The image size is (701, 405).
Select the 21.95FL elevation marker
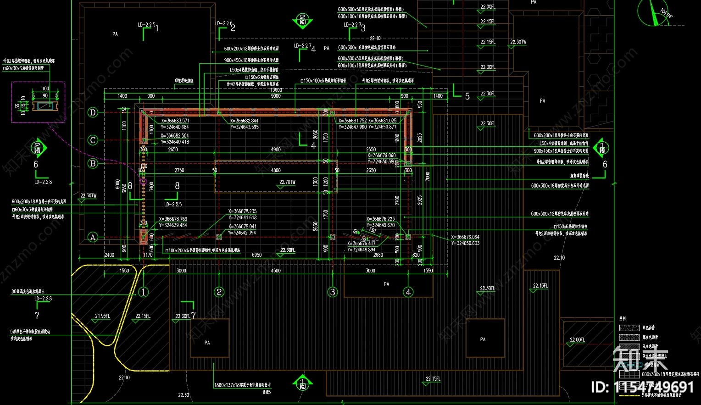pyautogui.click(x=103, y=318)
